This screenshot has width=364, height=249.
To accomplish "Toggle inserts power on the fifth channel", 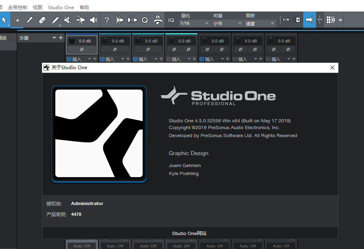I will tap(202, 59).
